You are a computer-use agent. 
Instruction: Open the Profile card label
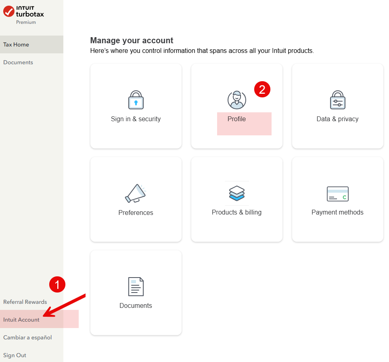(x=237, y=119)
